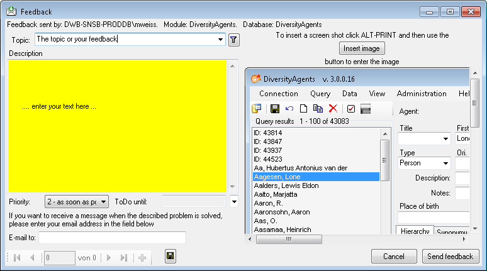Select 'ID: 43937' in query results

[x=316, y=150]
